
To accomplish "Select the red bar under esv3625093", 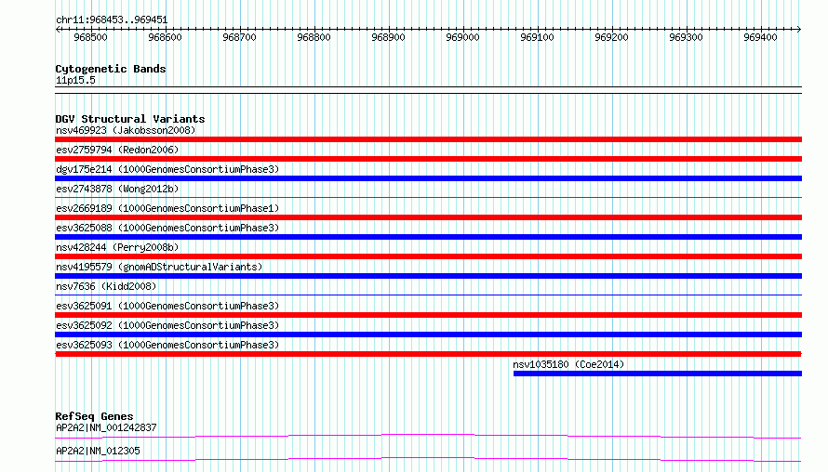I will (x=428, y=354).
